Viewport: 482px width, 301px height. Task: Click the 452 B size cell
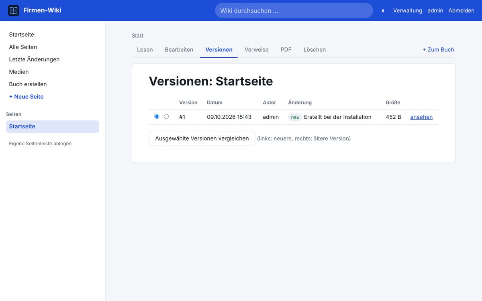pyautogui.click(x=393, y=117)
